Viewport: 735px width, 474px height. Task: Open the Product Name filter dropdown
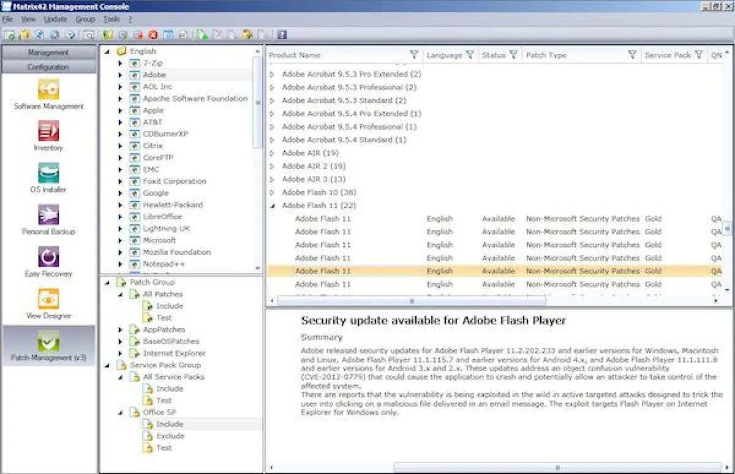click(415, 55)
